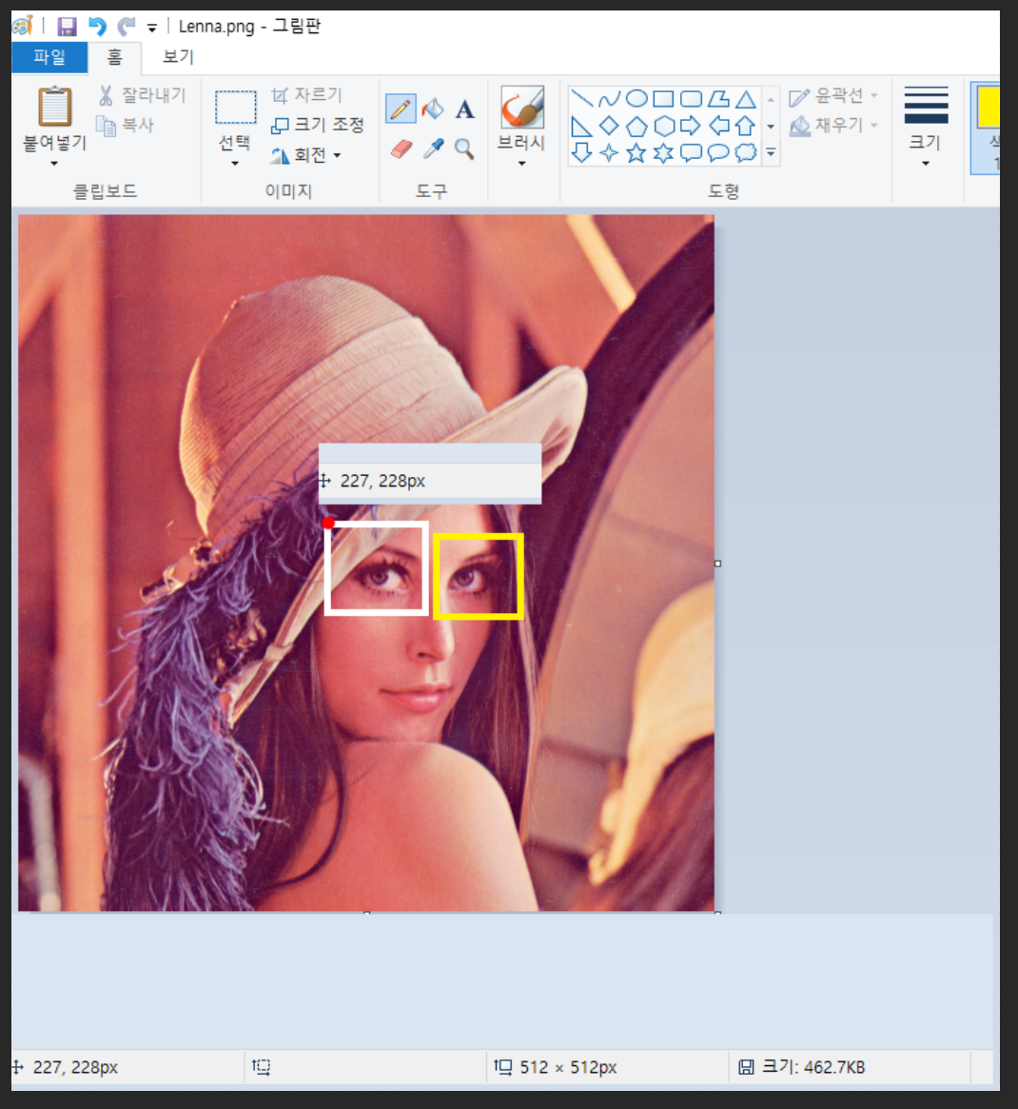Select the Text tool
The width and height of the screenshot is (1018, 1109).
pos(464,109)
